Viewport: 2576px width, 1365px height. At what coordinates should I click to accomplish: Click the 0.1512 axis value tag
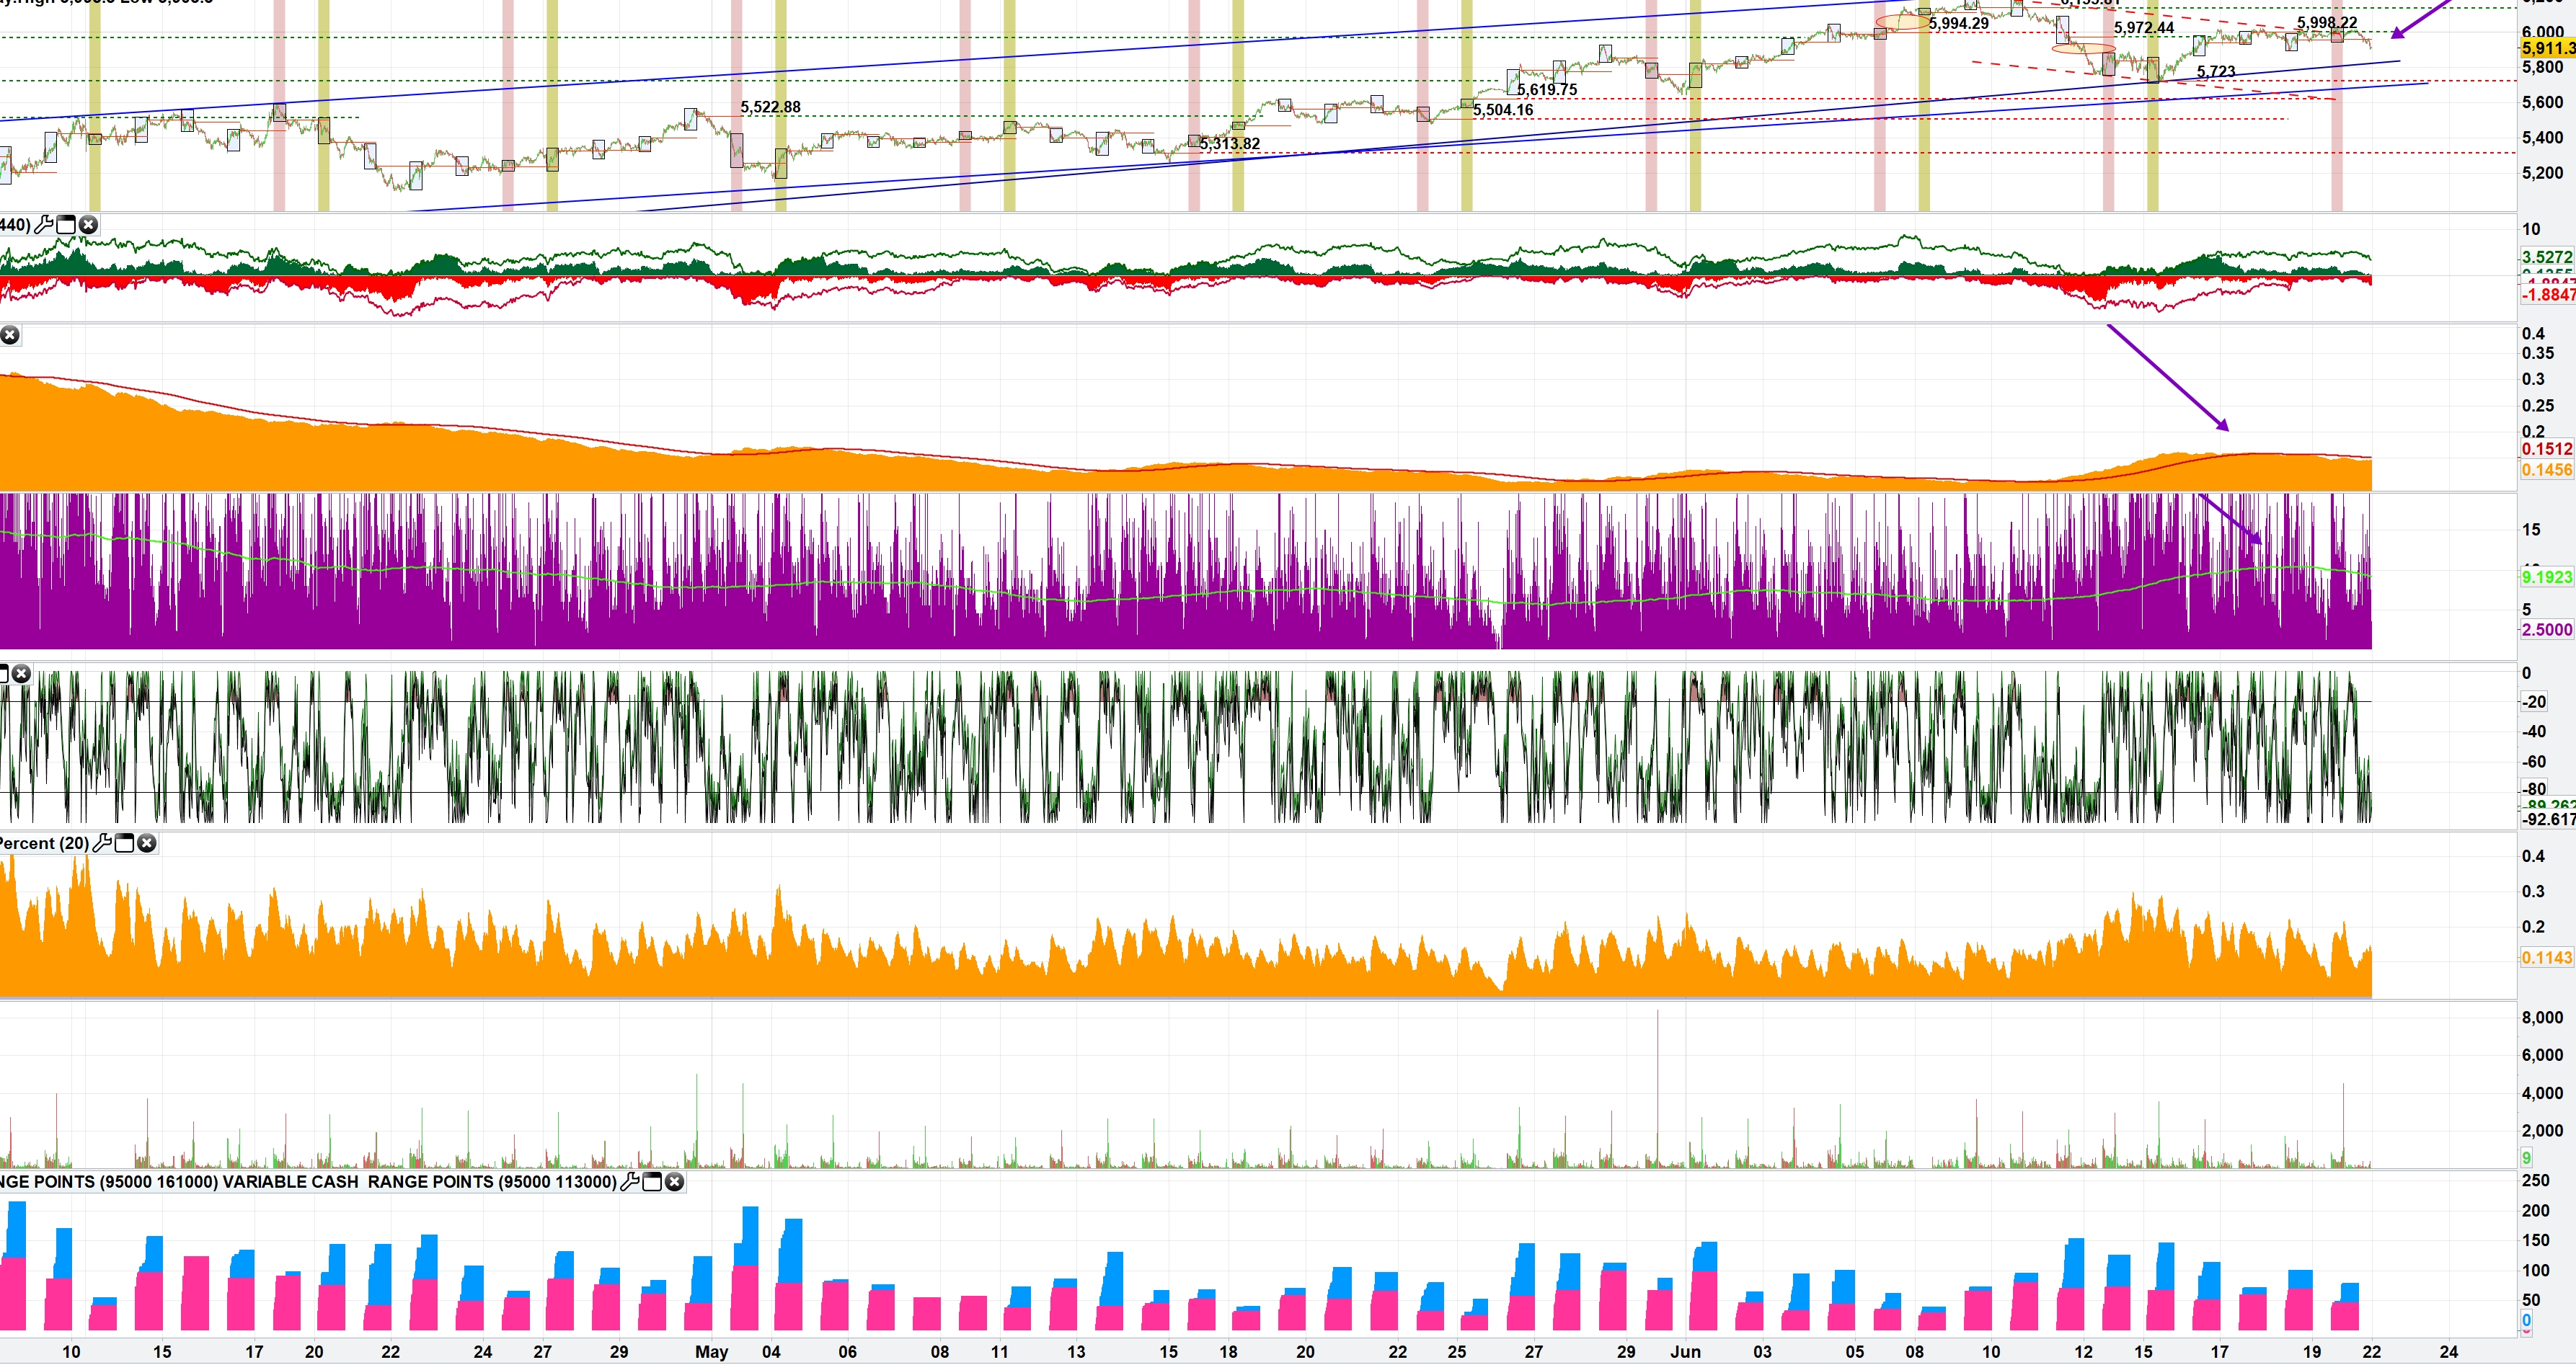2547,450
